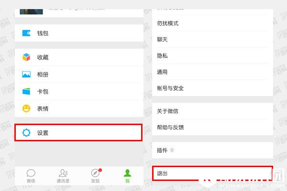
Task: Tap the profile avatar thumbnail
Action: 31,11
